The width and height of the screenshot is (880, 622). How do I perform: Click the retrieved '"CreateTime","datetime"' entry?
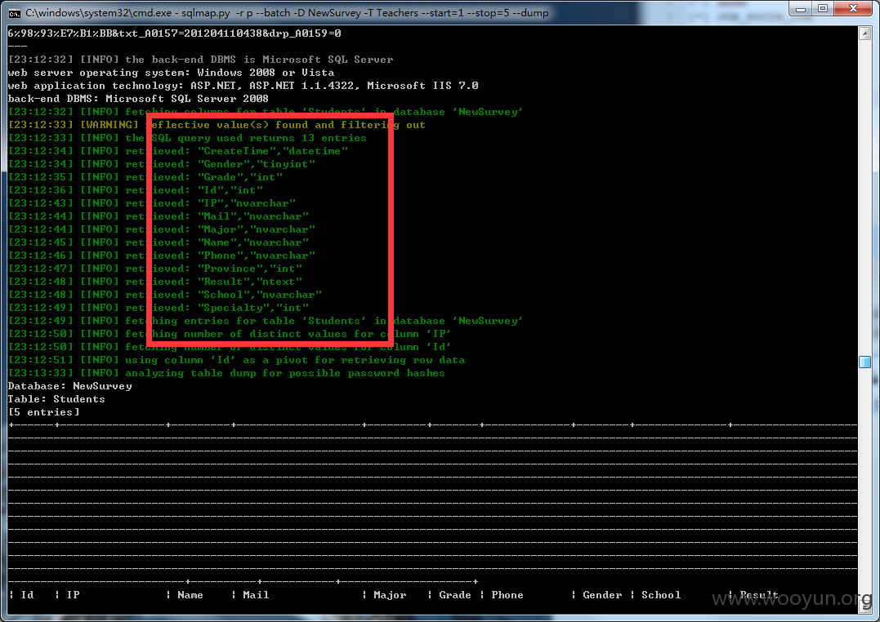click(x=273, y=151)
